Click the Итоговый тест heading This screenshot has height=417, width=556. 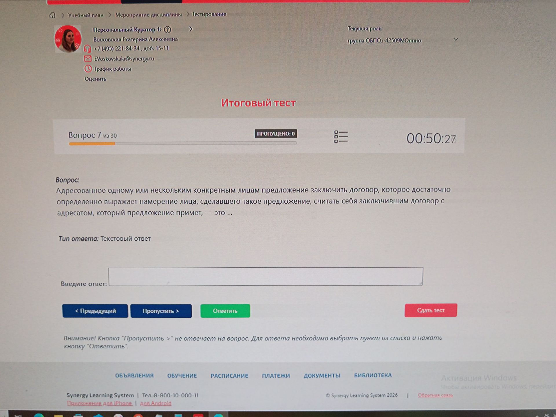[x=258, y=103]
